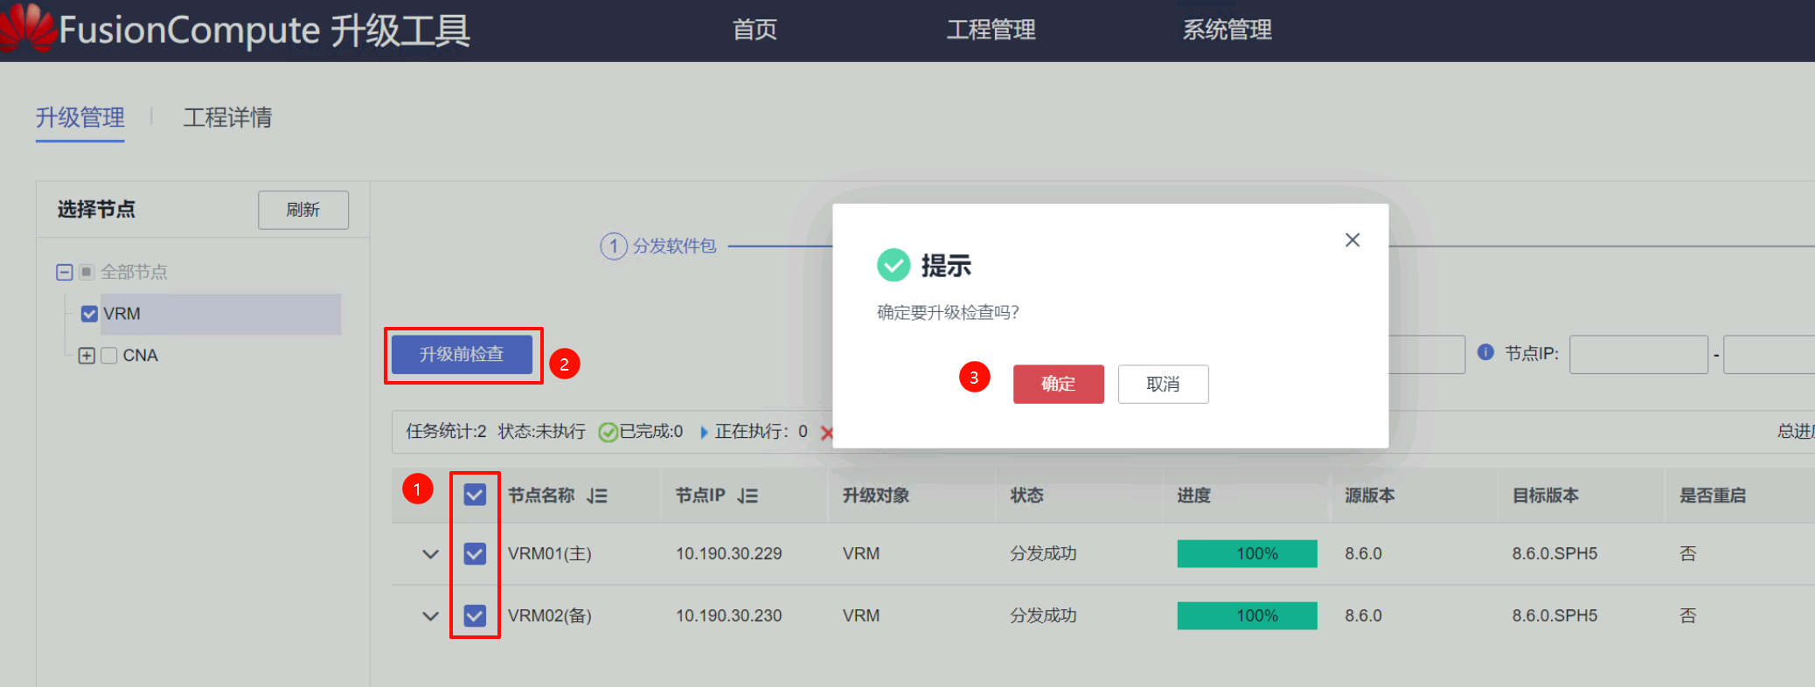Switch to the 工程详情 tab
The height and width of the screenshot is (687, 1815).
[x=227, y=117]
